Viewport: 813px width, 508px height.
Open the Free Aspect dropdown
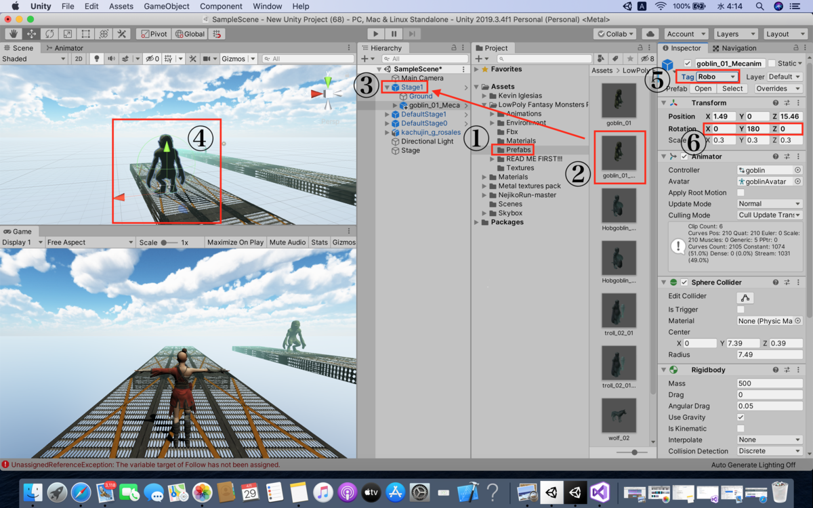pyautogui.click(x=90, y=242)
